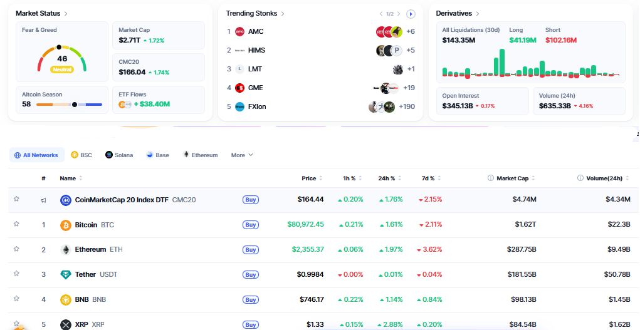640x330 pixels.
Task: Open the More networks dropdown
Action: coord(242,155)
